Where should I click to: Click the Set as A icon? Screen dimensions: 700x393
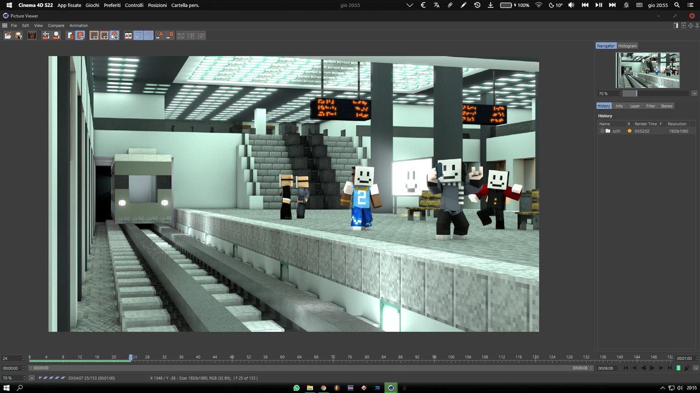point(160,35)
